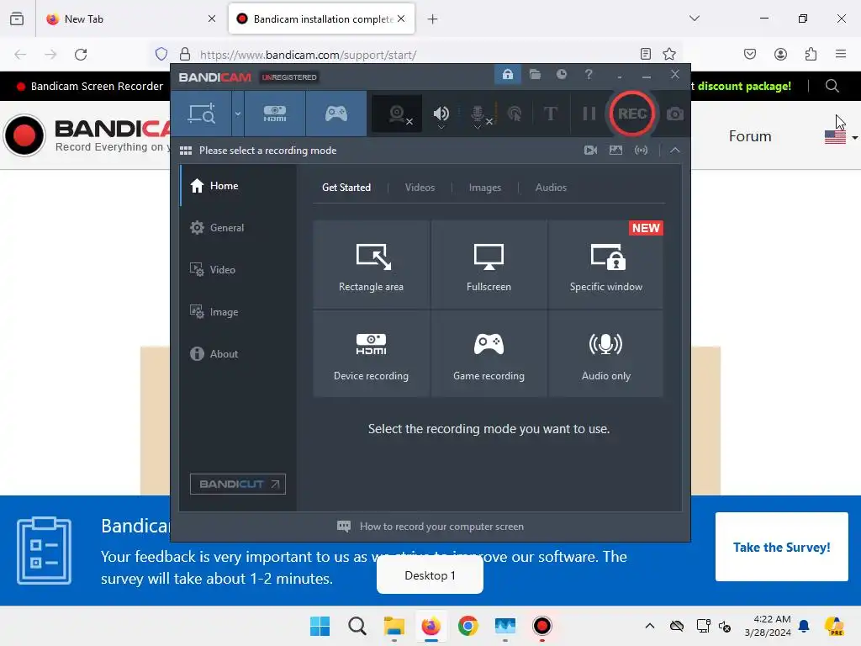Open the About section in sidebar
The image size is (861, 646).
click(x=238, y=354)
